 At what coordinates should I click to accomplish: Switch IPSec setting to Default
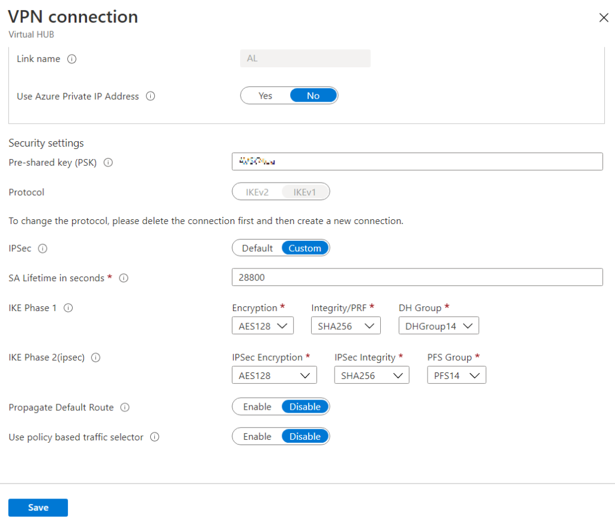pyautogui.click(x=257, y=248)
